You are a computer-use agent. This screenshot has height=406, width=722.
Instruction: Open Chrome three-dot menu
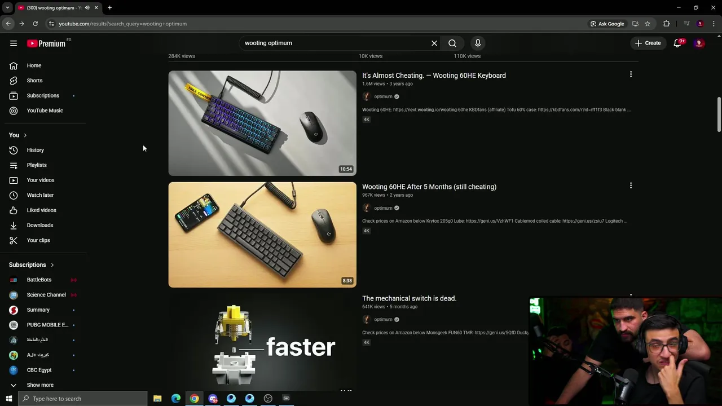(714, 24)
